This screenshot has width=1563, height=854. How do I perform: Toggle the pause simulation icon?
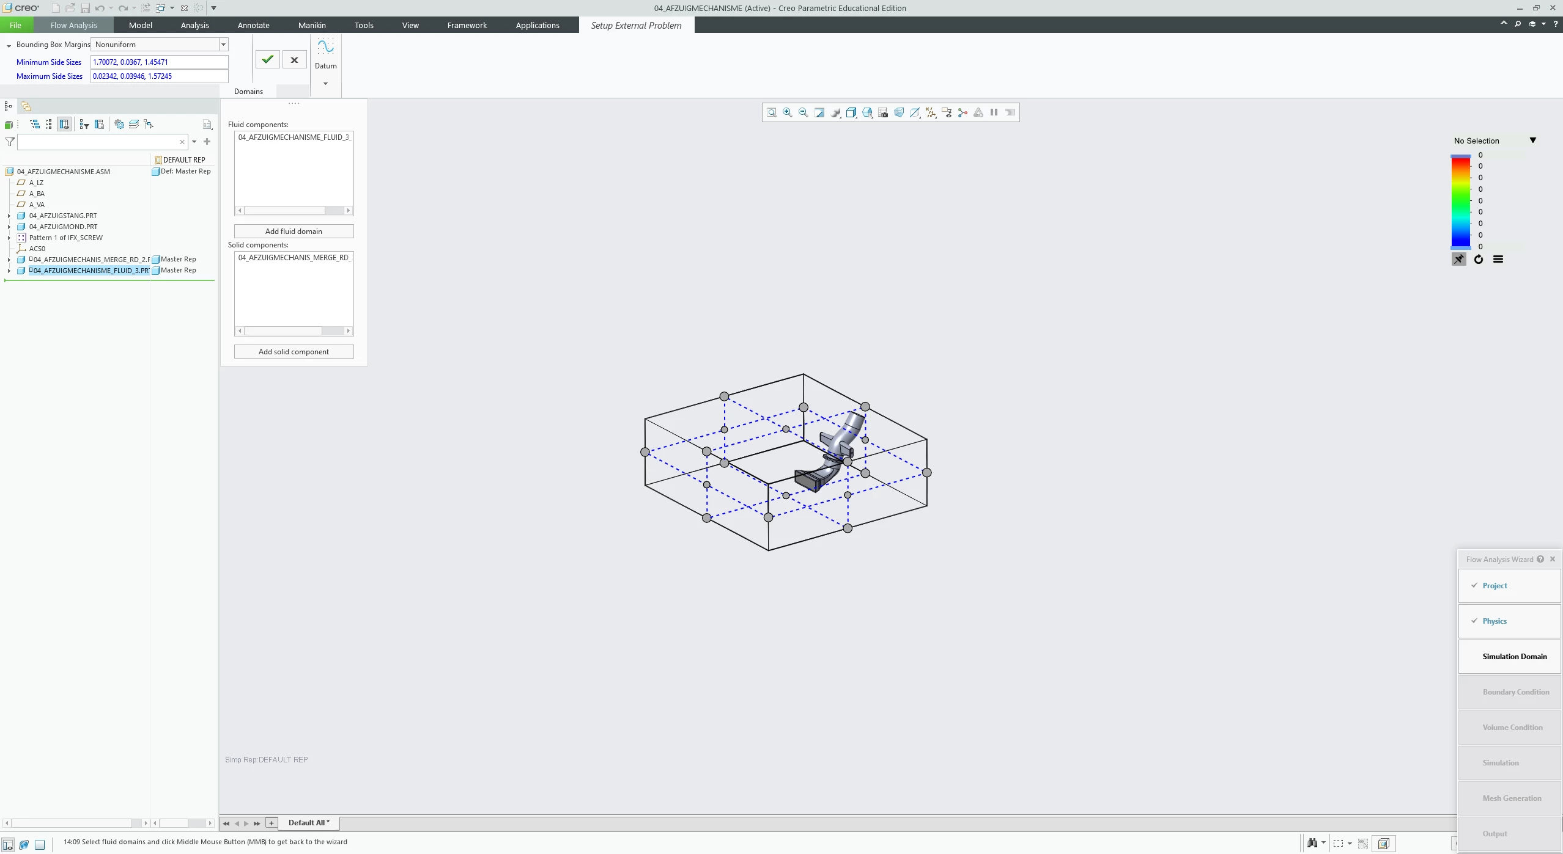coord(994,112)
